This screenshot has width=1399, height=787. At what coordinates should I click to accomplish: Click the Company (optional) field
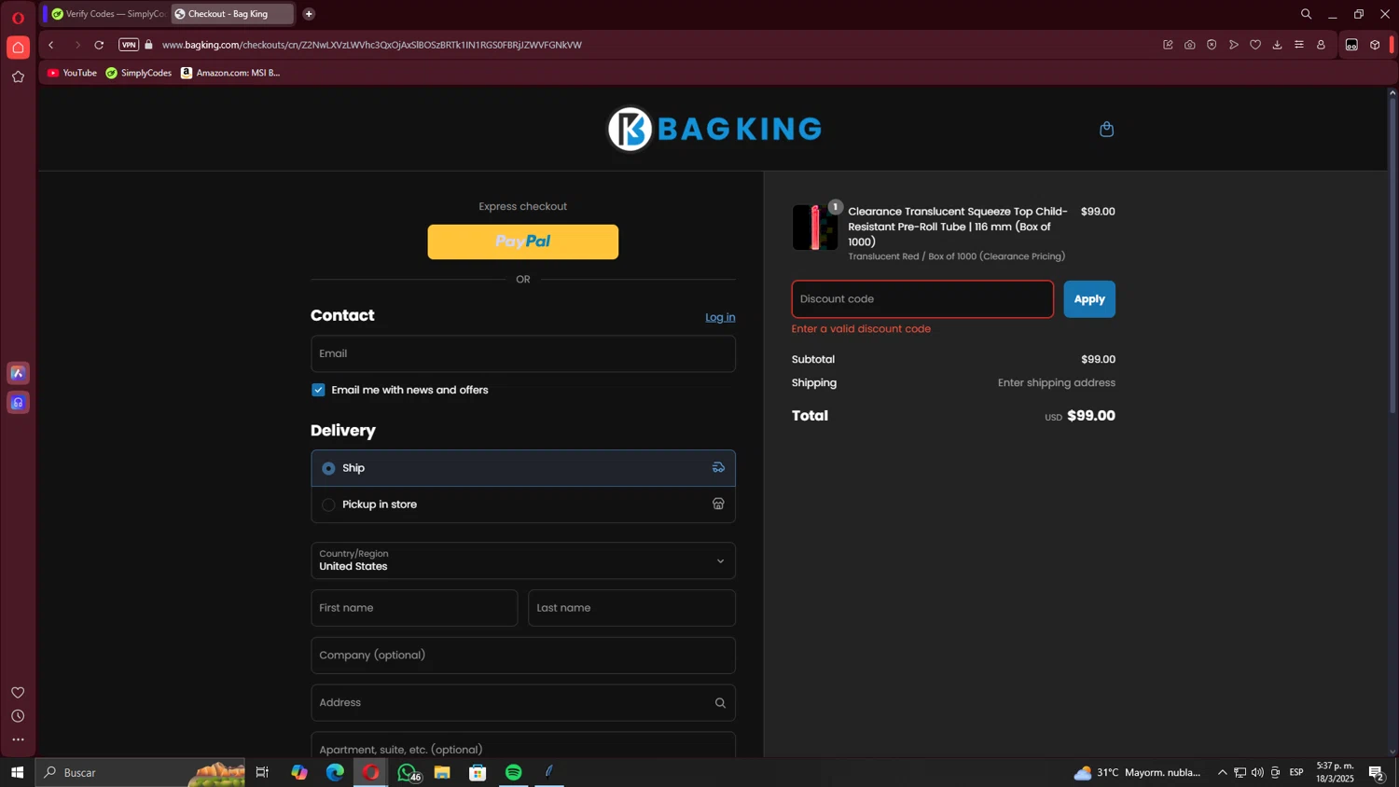(x=523, y=656)
